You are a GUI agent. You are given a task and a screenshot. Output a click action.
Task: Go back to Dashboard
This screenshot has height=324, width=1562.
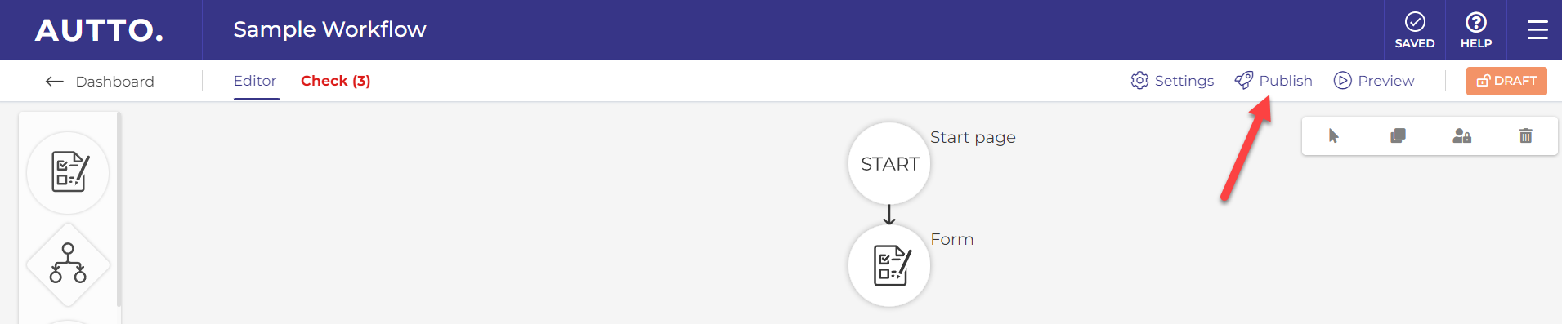100,81
